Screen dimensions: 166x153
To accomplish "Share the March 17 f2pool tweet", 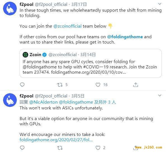I will (x=136, y=85).
